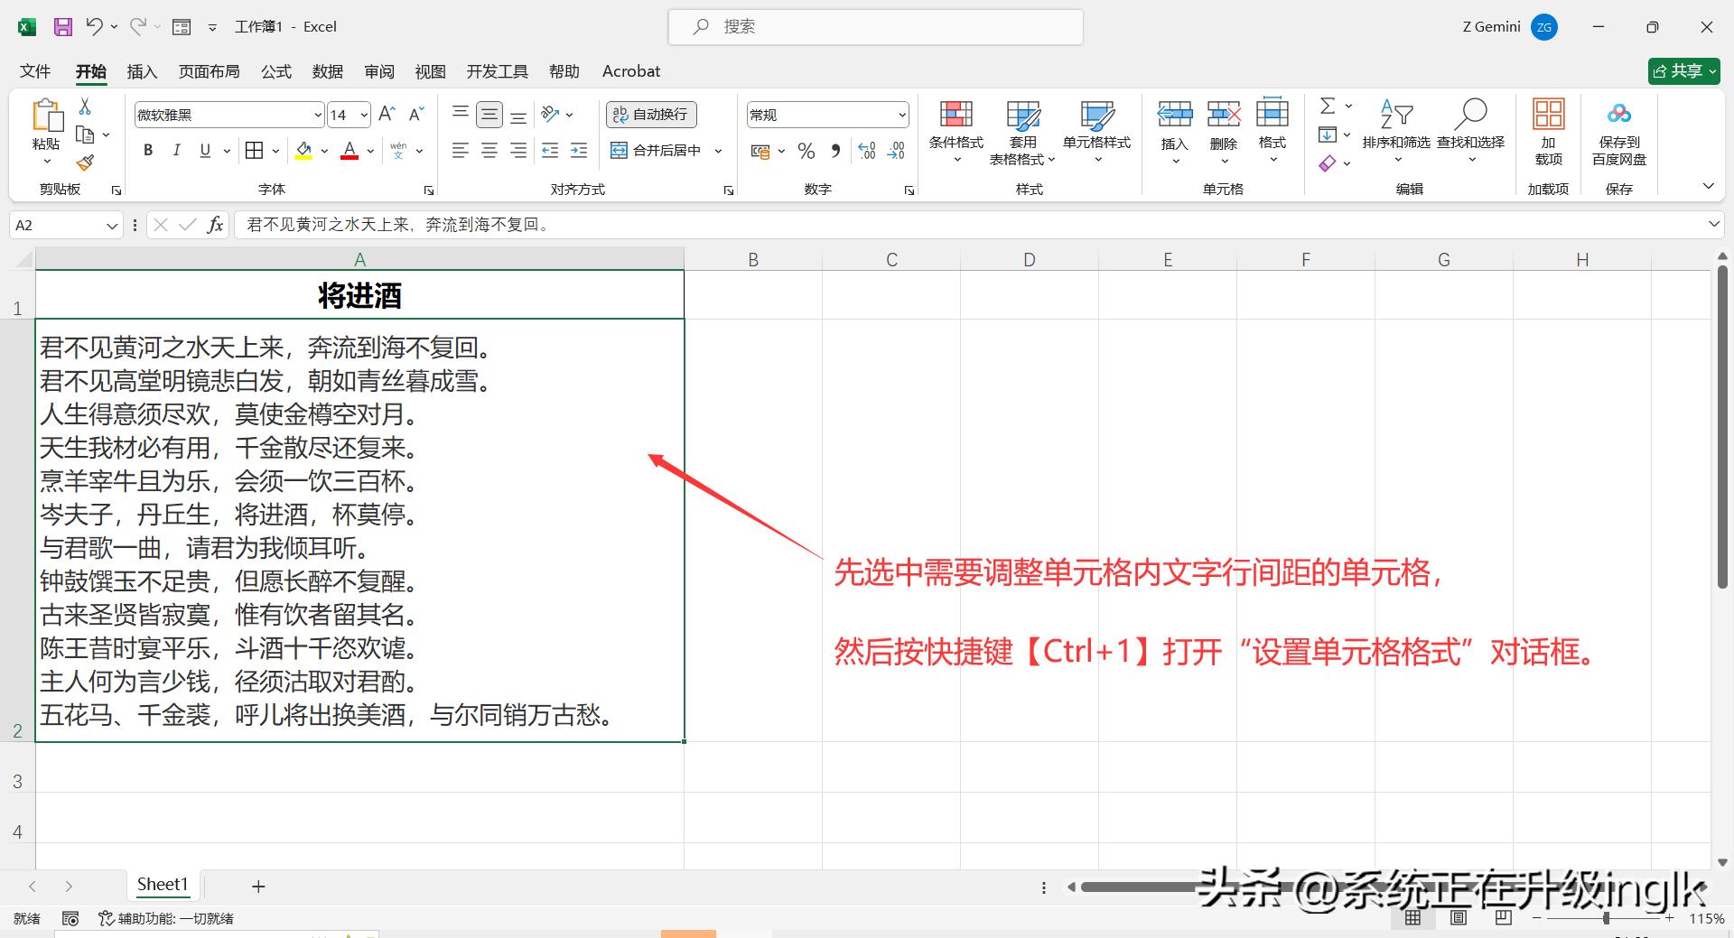Click the AutoSum Σ icon
Screen dimensions: 1734x938
click(1327, 106)
